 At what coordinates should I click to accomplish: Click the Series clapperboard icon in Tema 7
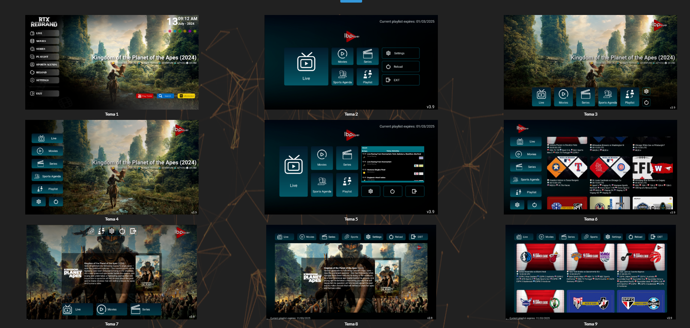pyautogui.click(x=136, y=309)
